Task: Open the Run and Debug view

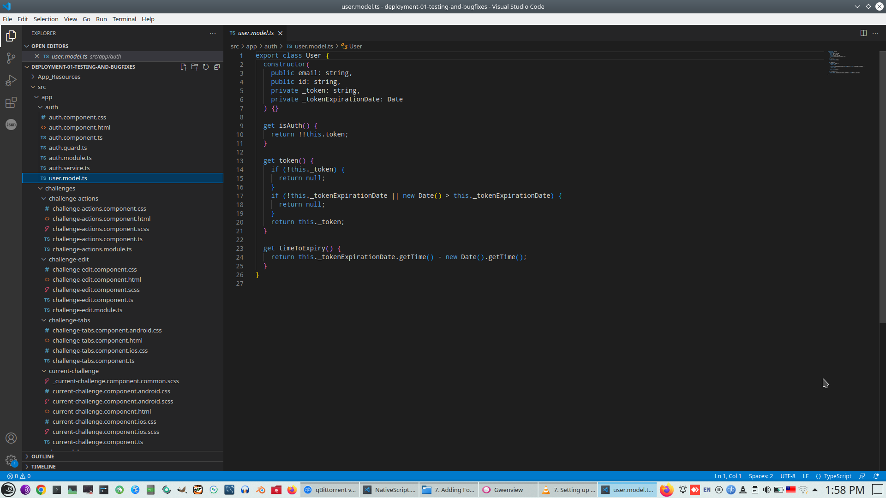Action: coord(11,81)
